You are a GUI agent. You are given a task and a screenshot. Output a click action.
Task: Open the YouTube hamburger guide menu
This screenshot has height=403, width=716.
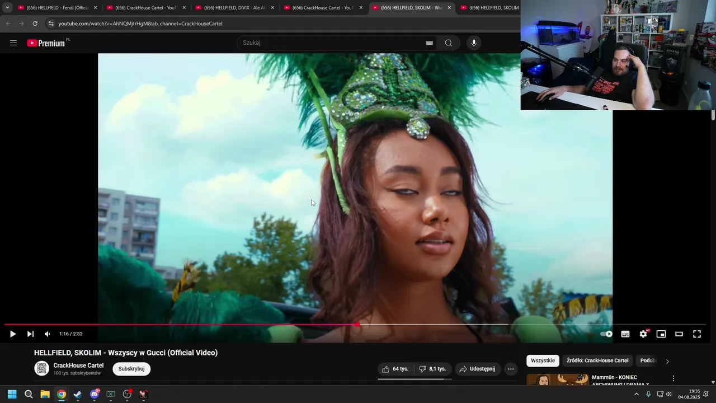13,43
